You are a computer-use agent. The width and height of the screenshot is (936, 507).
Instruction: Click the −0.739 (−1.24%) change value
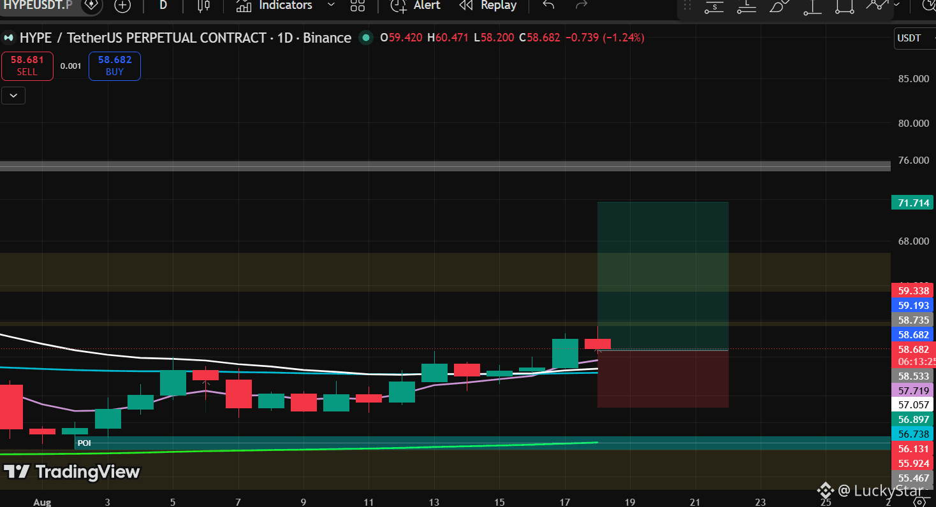click(x=604, y=38)
